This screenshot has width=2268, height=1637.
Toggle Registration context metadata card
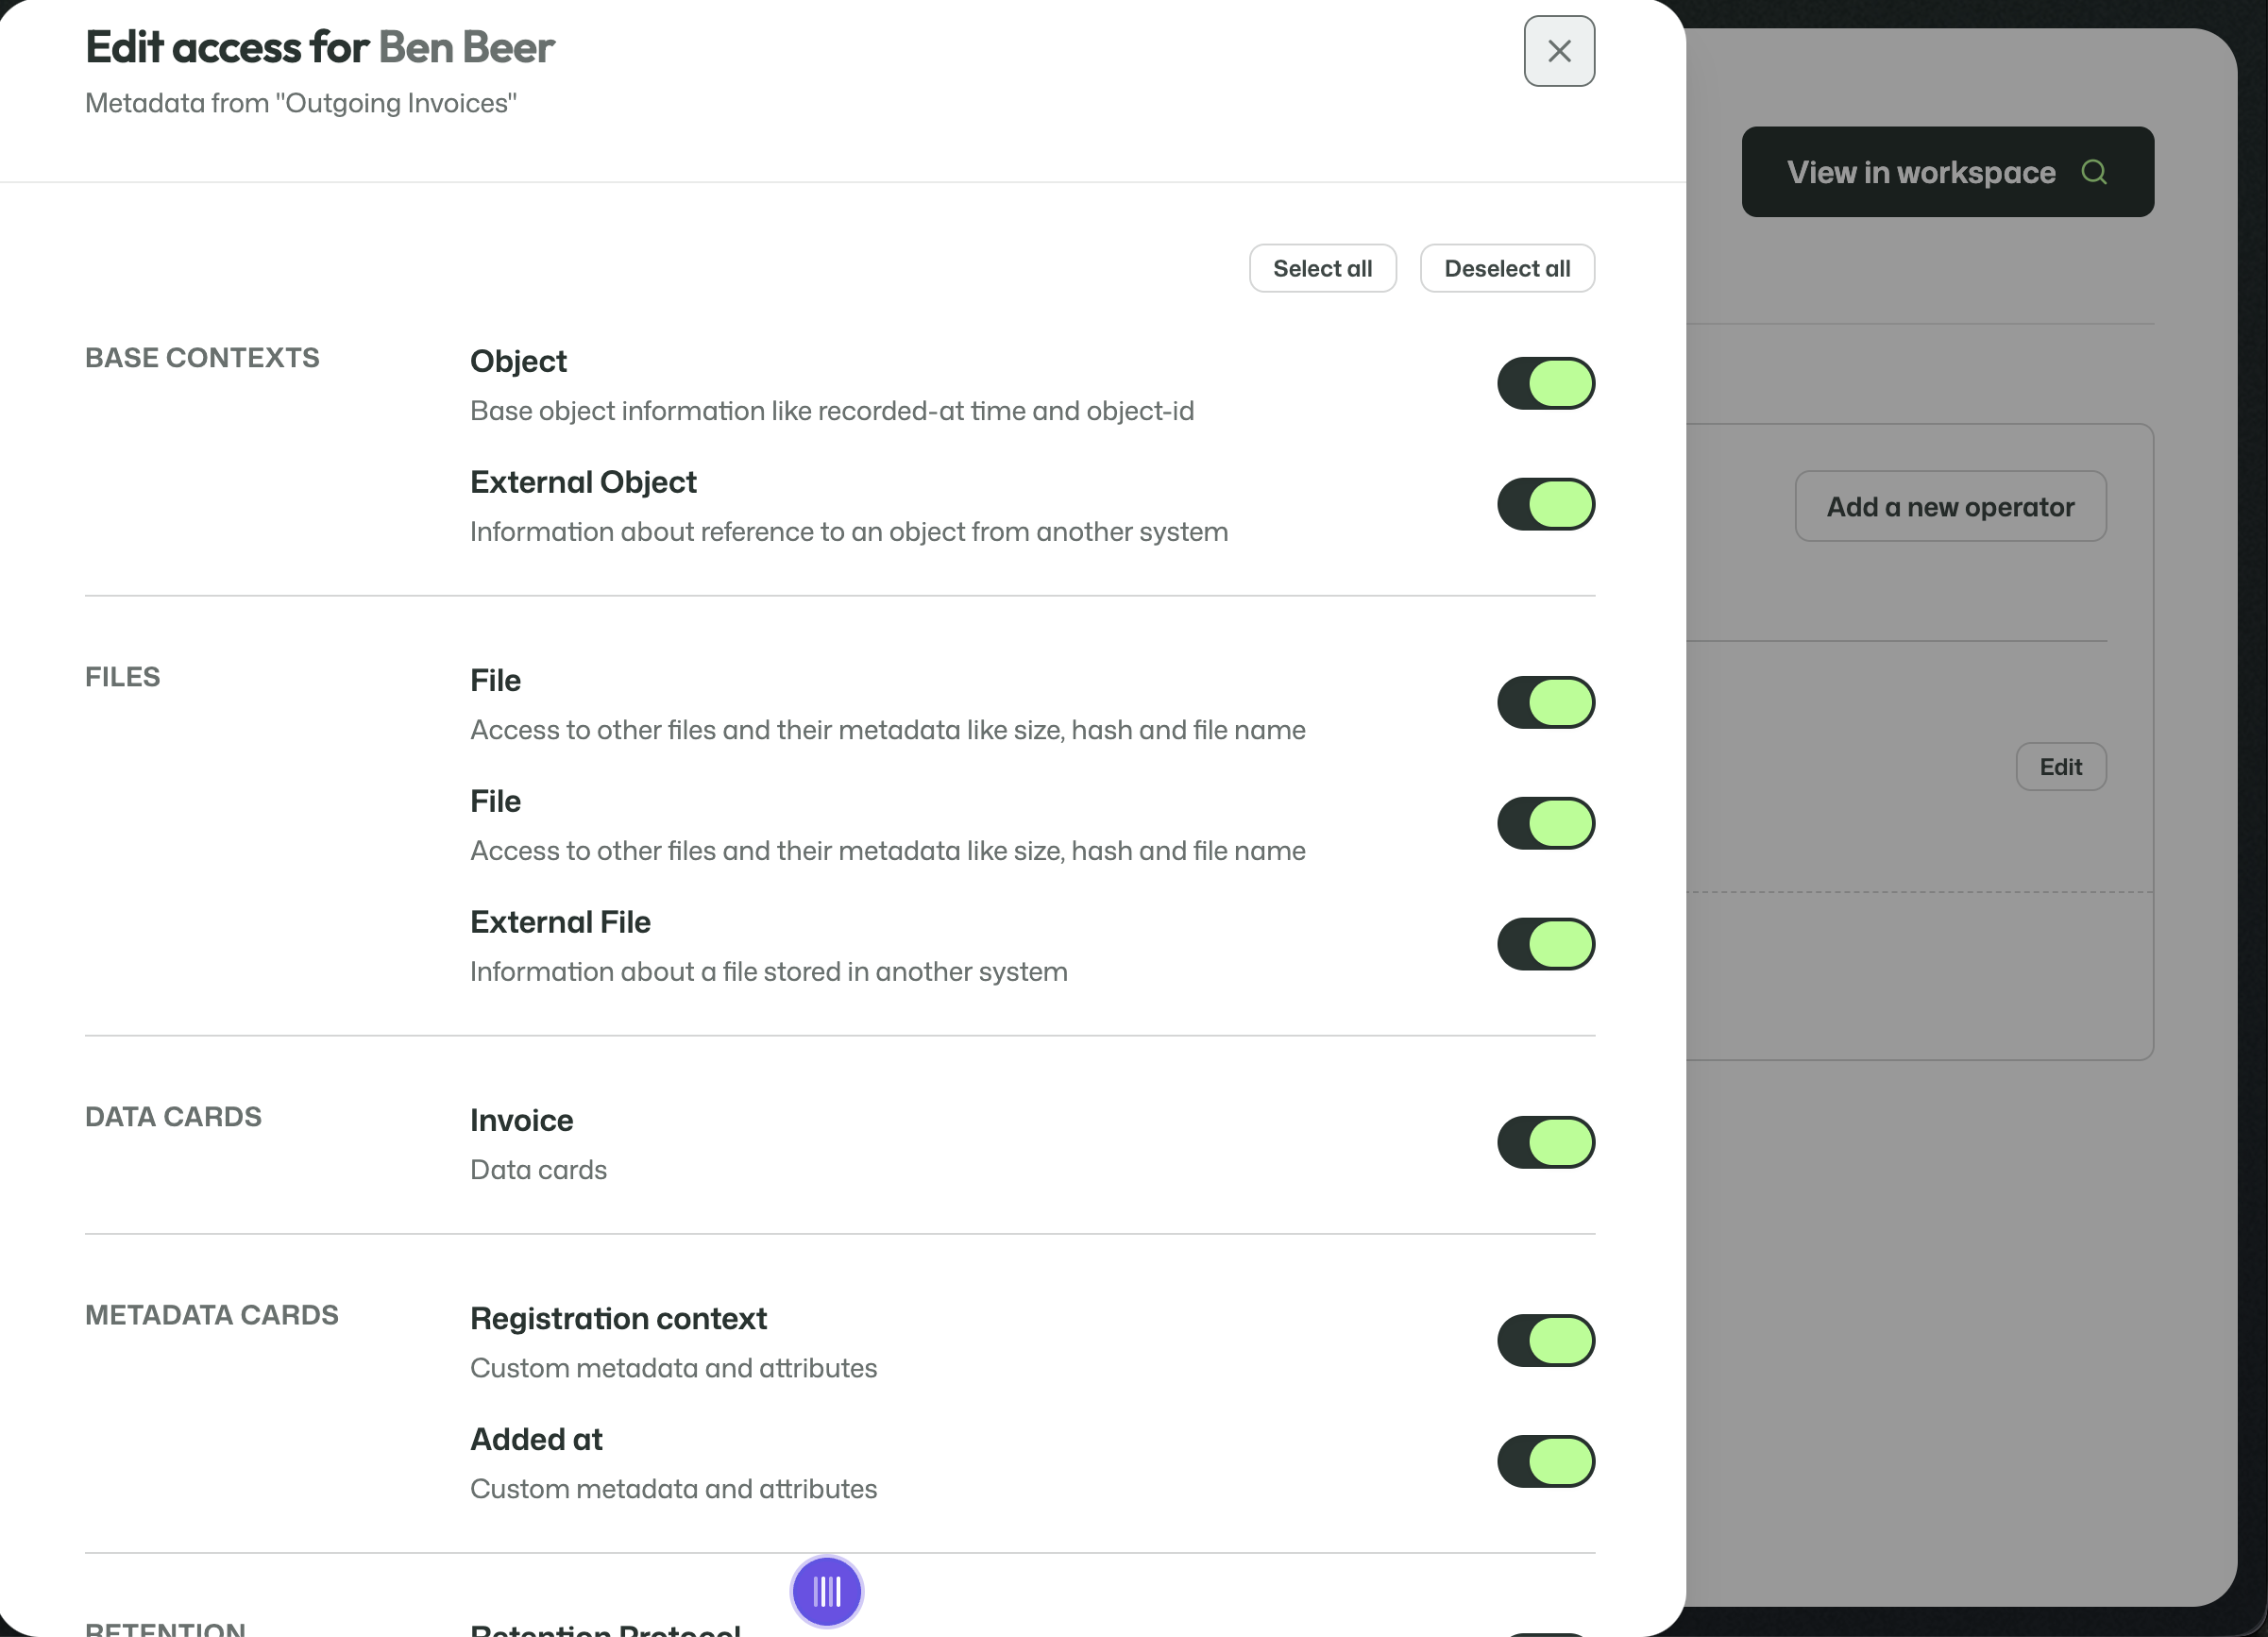click(x=1546, y=1341)
